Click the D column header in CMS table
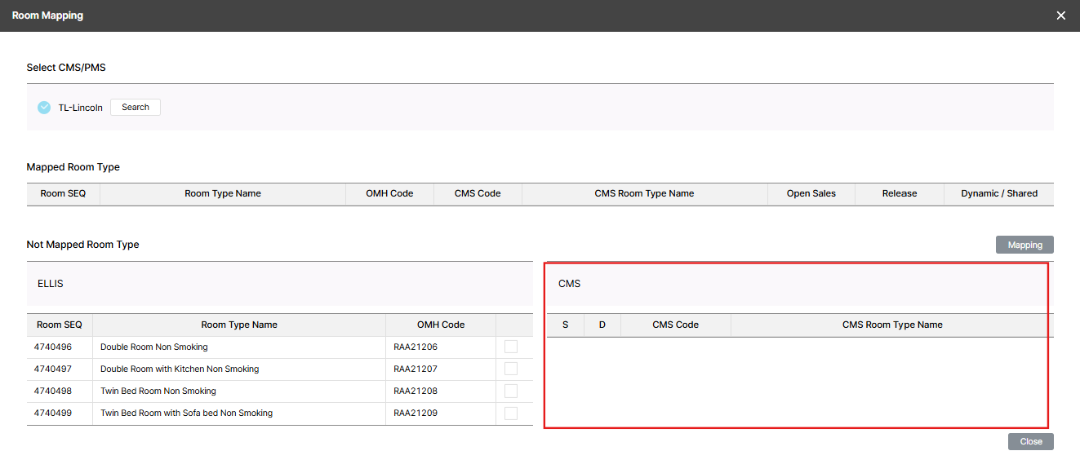 click(x=602, y=325)
